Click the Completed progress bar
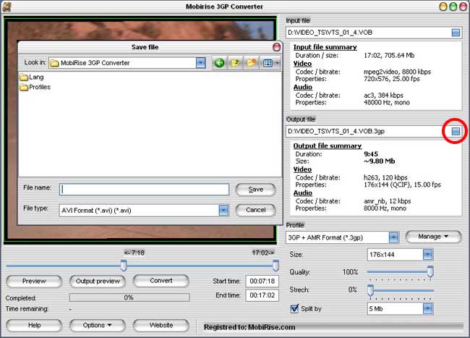The image size is (470, 338). [129, 297]
